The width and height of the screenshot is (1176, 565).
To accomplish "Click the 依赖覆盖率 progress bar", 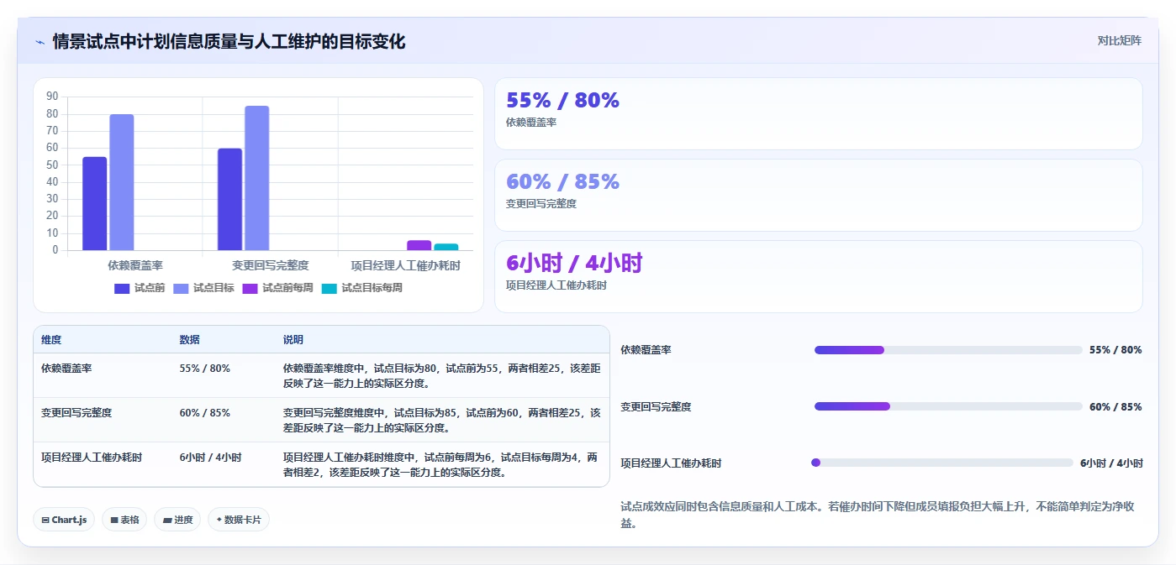I will coord(948,350).
